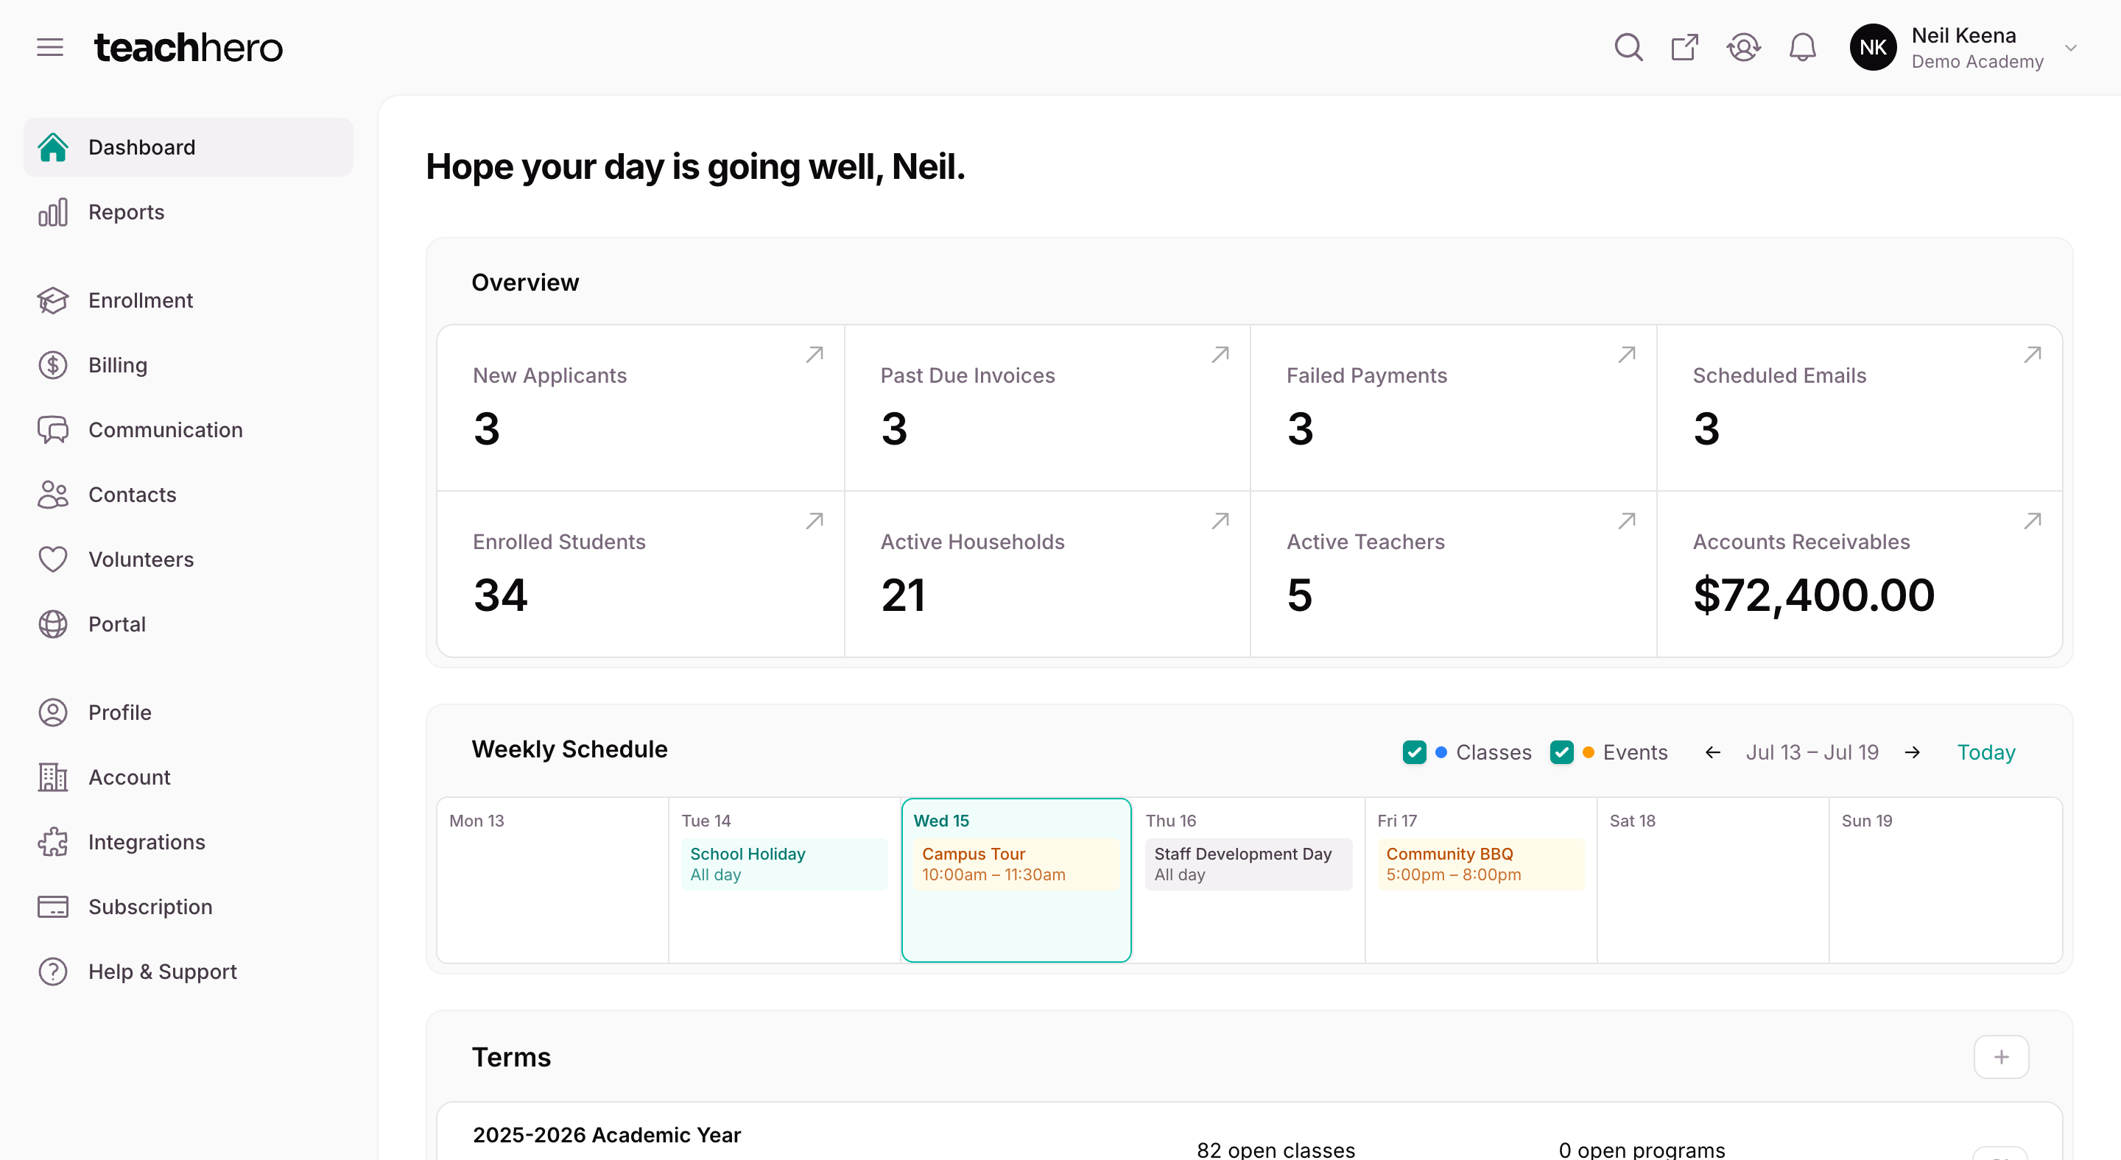
Task: Click the Jul 13 – Jul 19 date range
Action: 1812,752
